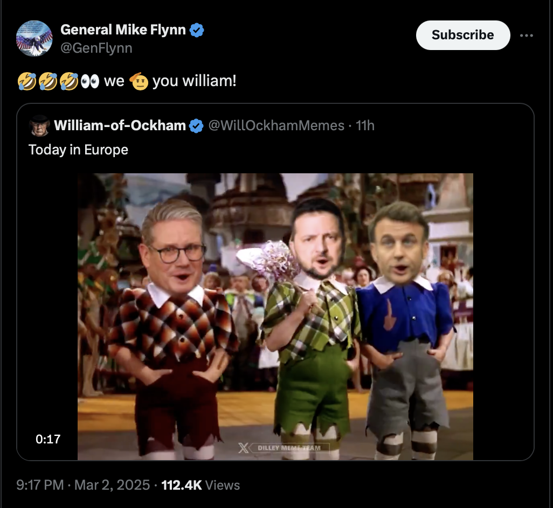Image resolution: width=553 pixels, height=508 pixels.
Task: Open the quoted post text "Today in Europe"
Action: 78,149
